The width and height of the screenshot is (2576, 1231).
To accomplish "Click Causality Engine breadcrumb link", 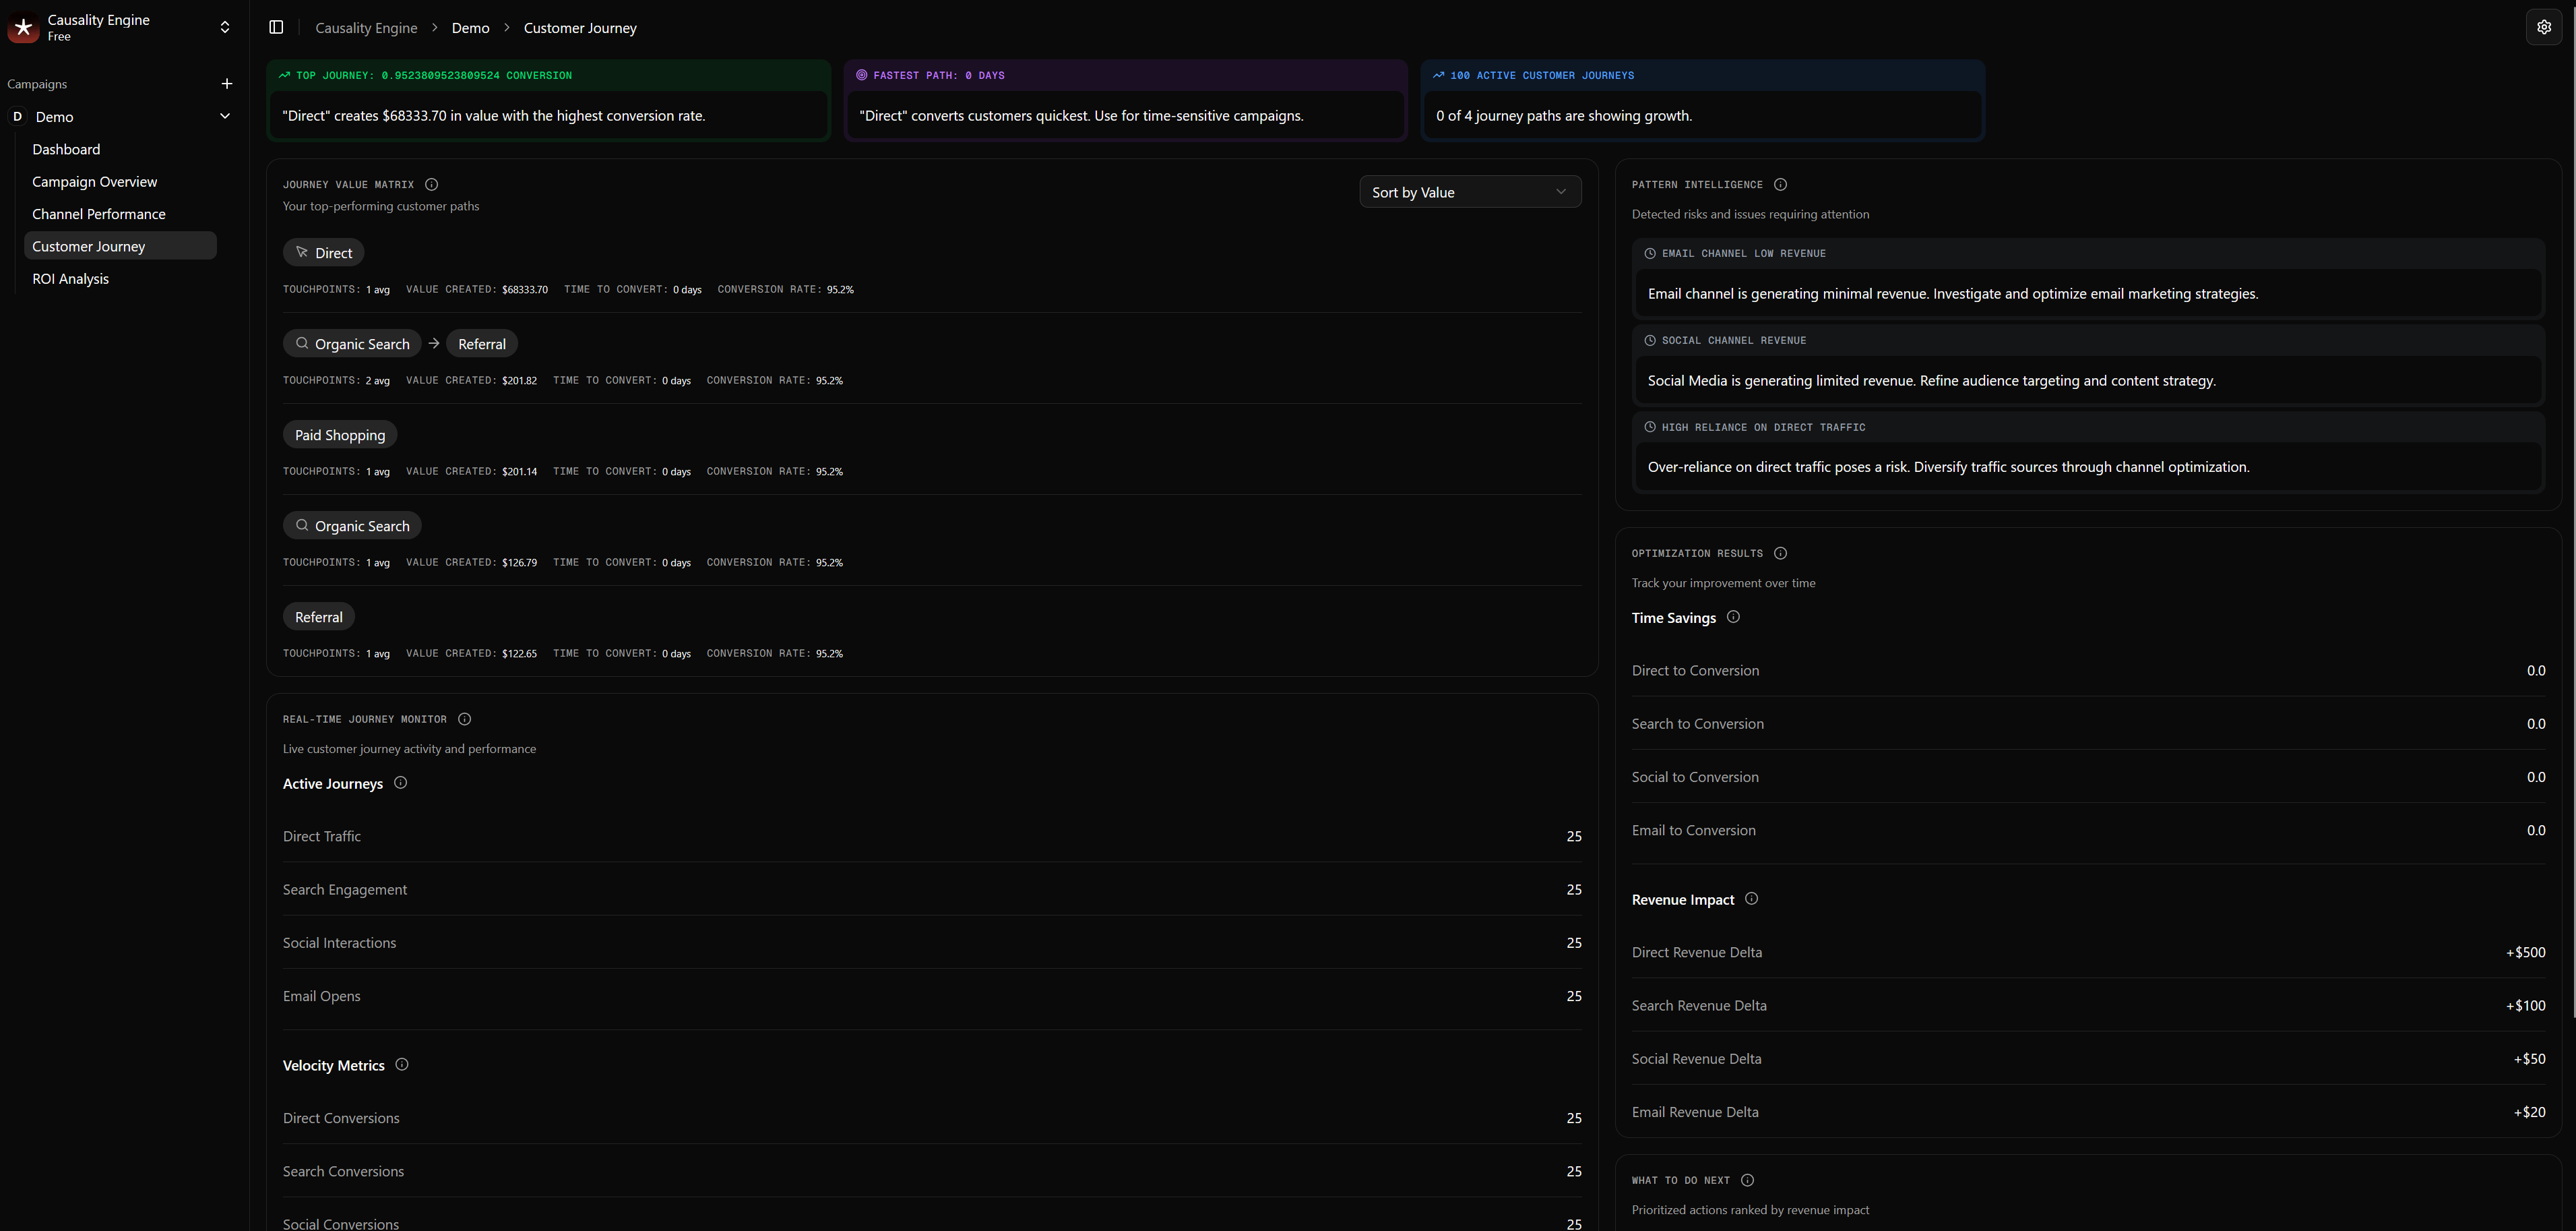I will [x=366, y=28].
